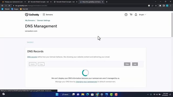Open the Filter button
The width and height of the screenshot is (173, 97).
[x=127, y=64]
